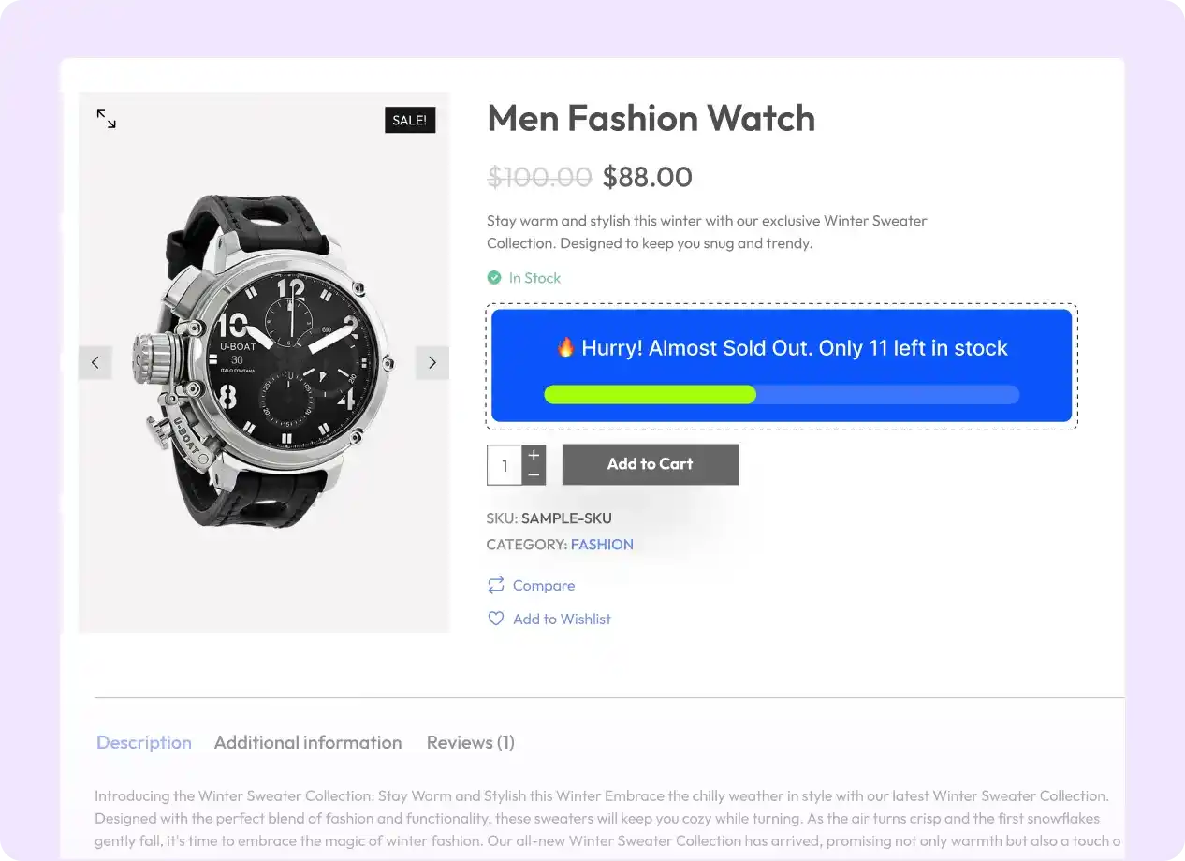Open the FASHION category link

pyautogui.click(x=602, y=544)
